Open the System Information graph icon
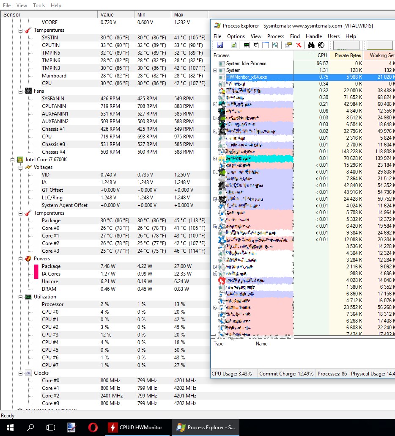The width and height of the screenshot is (395, 436). pyautogui.click(x=247, y=45)
